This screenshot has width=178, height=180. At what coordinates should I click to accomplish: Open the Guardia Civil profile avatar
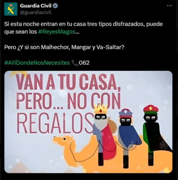[x=11, y=9]
